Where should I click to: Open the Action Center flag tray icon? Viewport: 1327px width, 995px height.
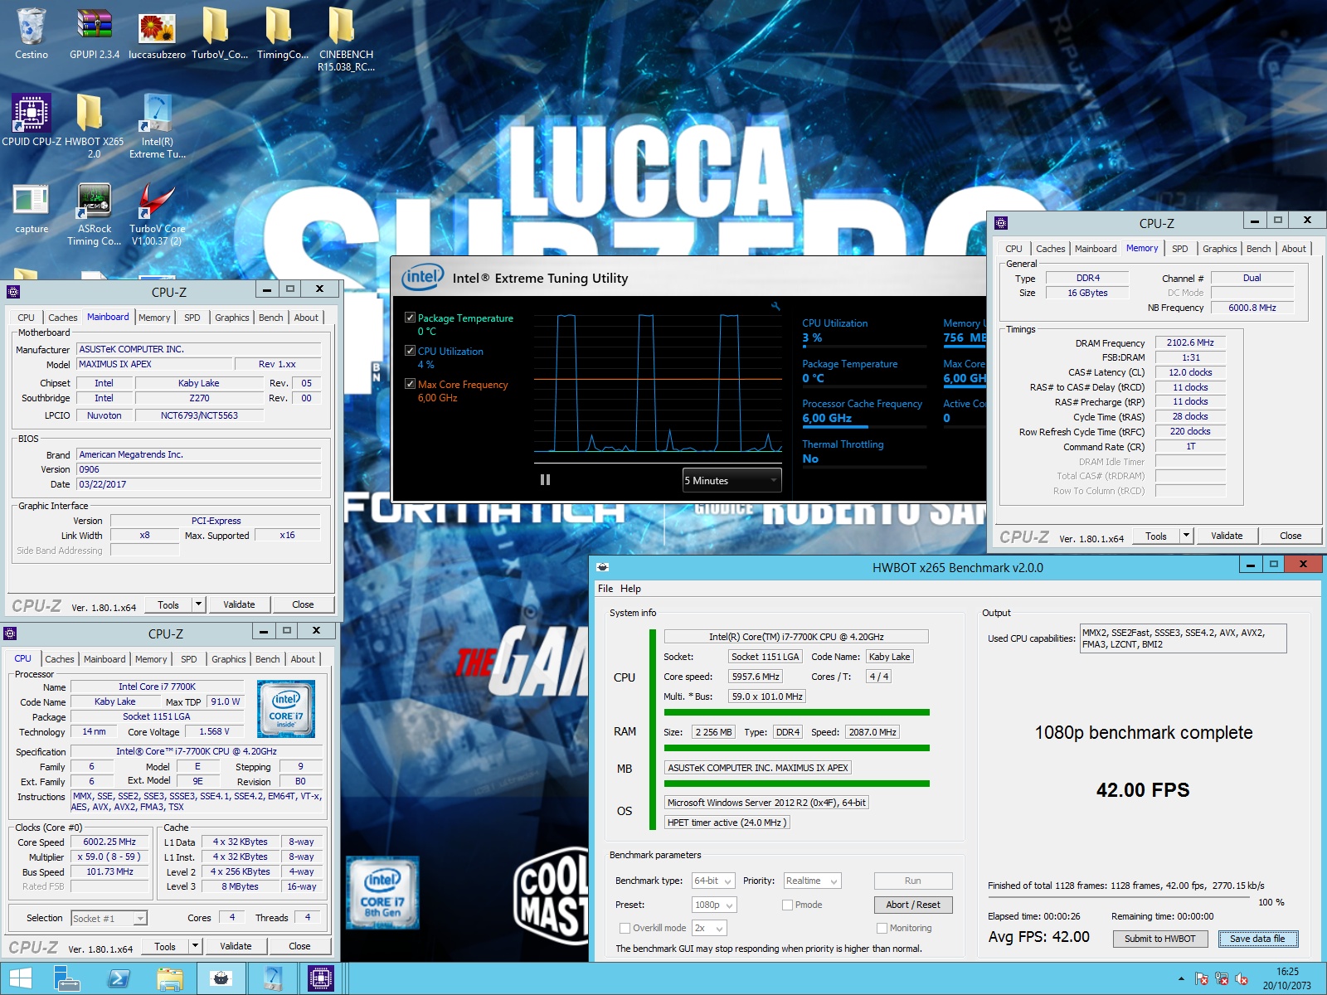(1201, 979)
